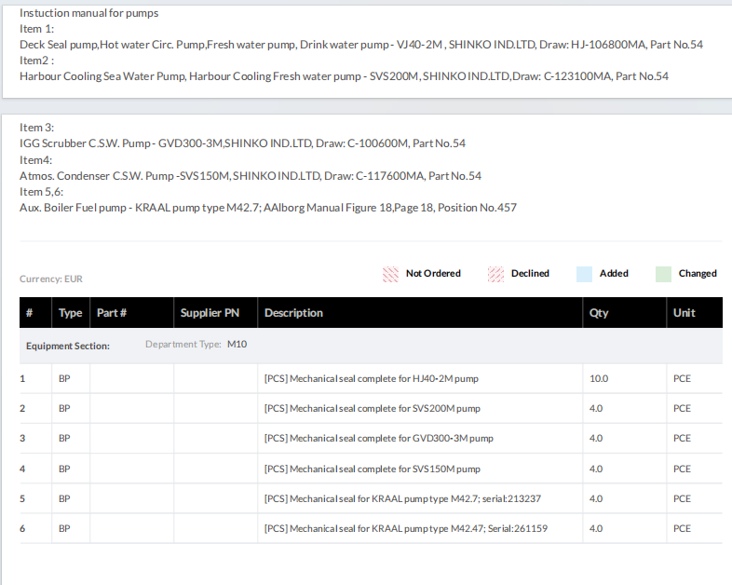Click the Not Ordered hatched legend icon
732x585 pixels.
point(390,274)
